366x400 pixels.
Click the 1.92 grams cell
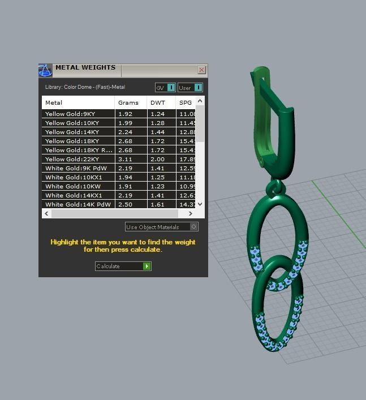click(x=131, y=114)
